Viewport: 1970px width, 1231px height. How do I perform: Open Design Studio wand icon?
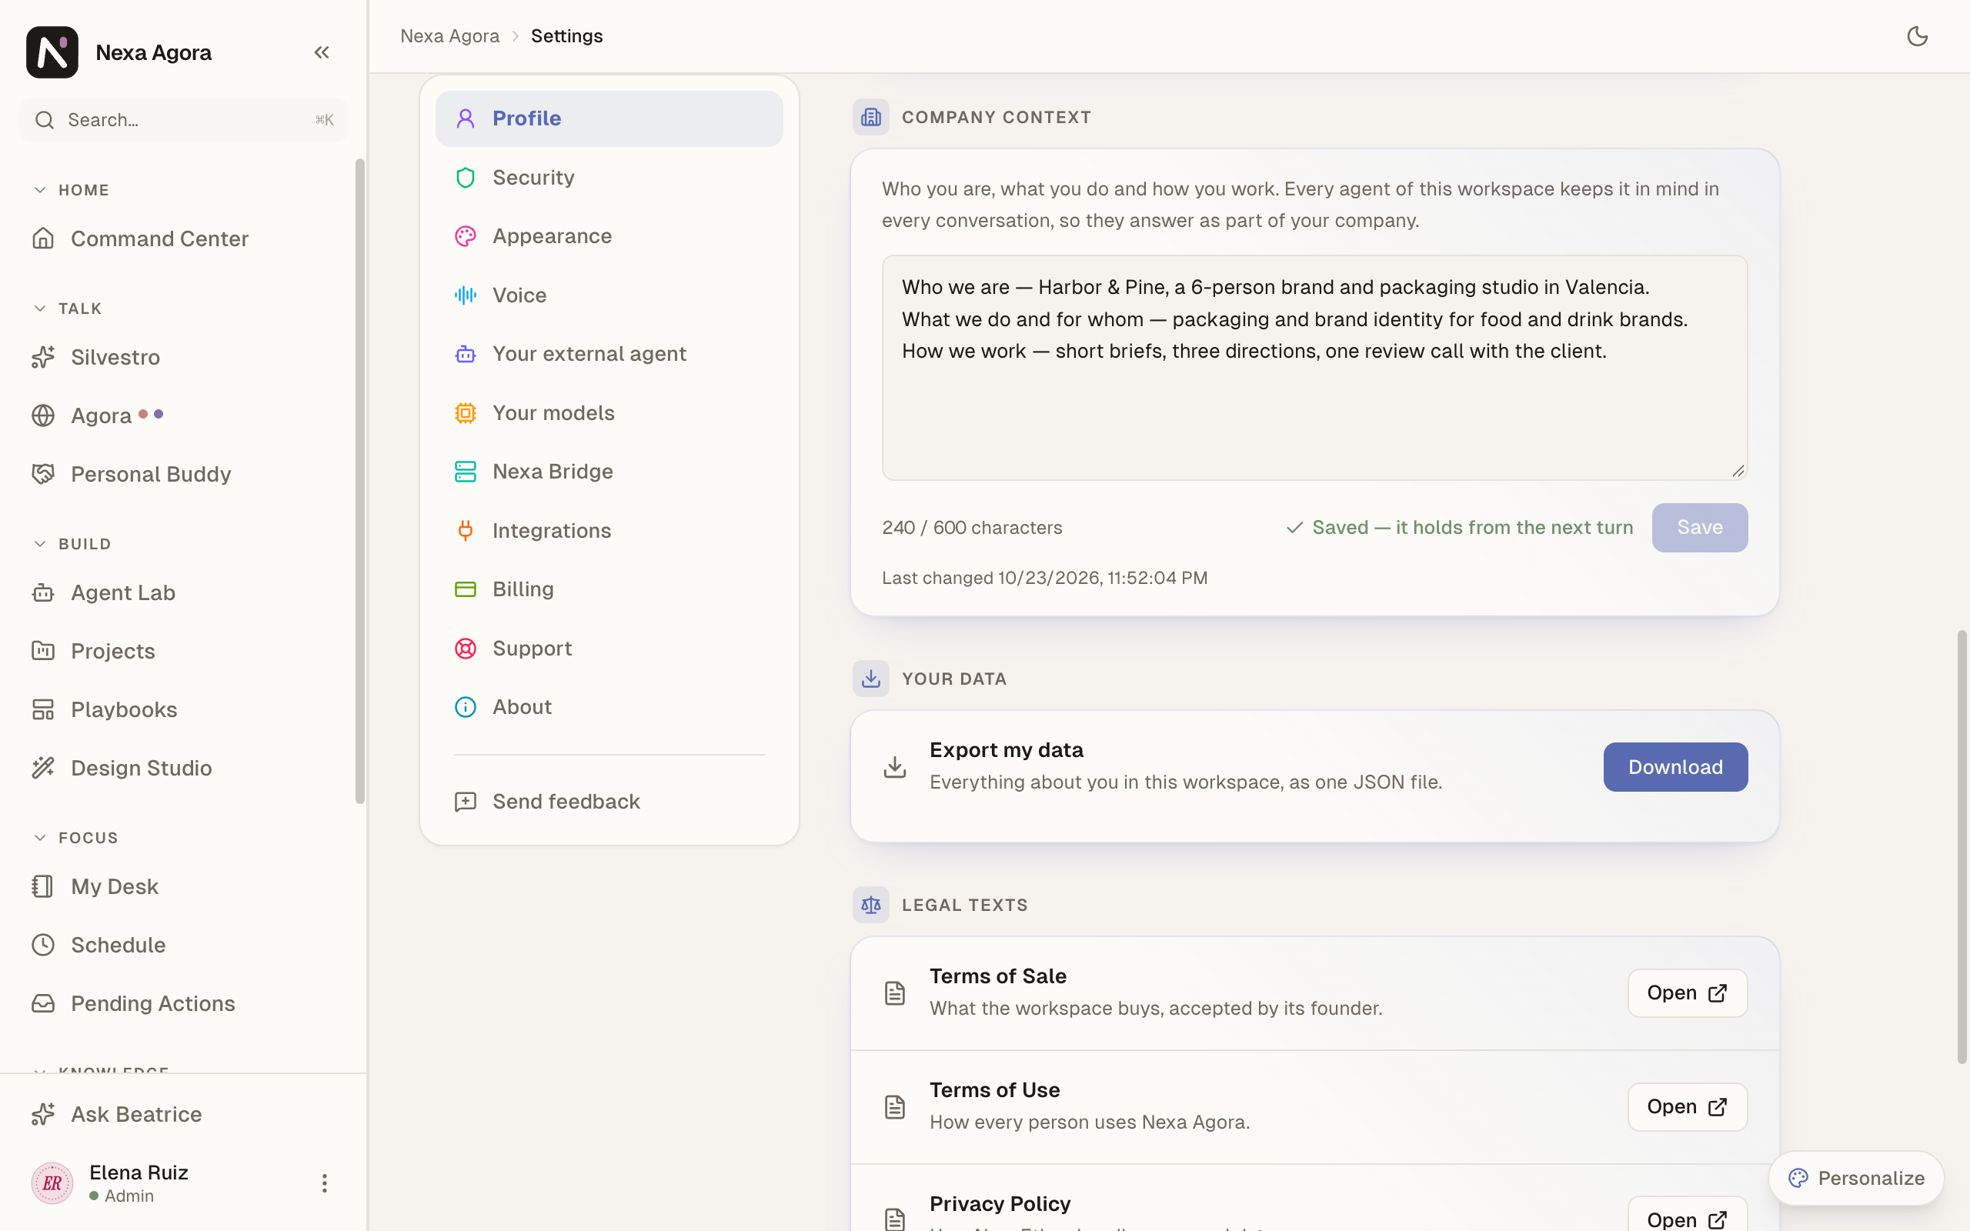tap(43, 768)
